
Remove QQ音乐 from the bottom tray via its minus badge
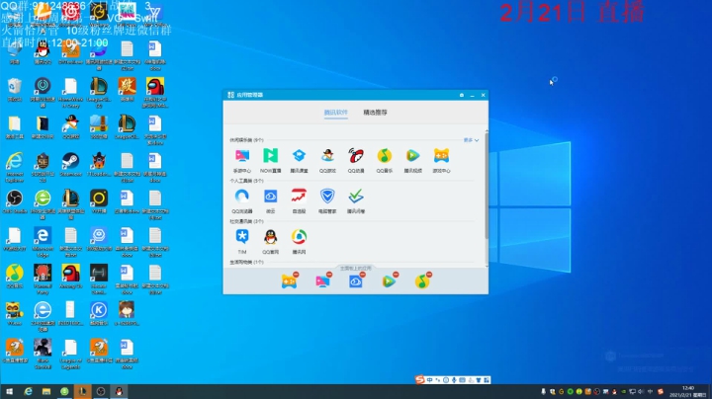coord(429,275)
